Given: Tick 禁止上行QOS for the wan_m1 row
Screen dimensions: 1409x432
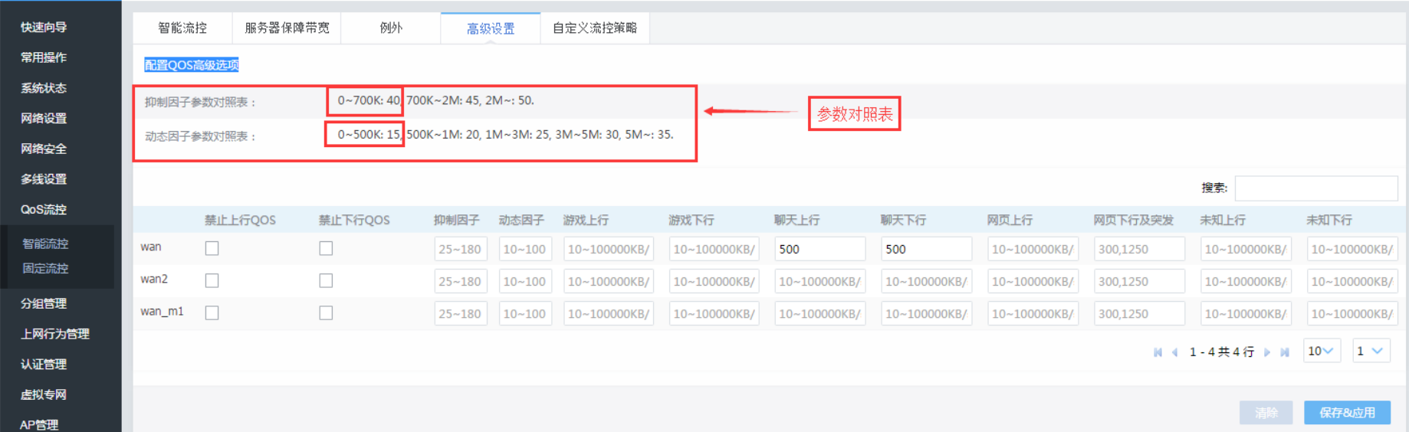Looking at the screenshot, I should pos(212,313).
